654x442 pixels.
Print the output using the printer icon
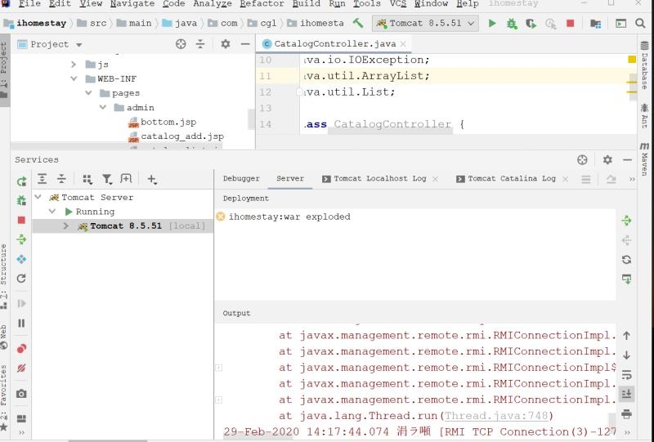pos(626,414)
